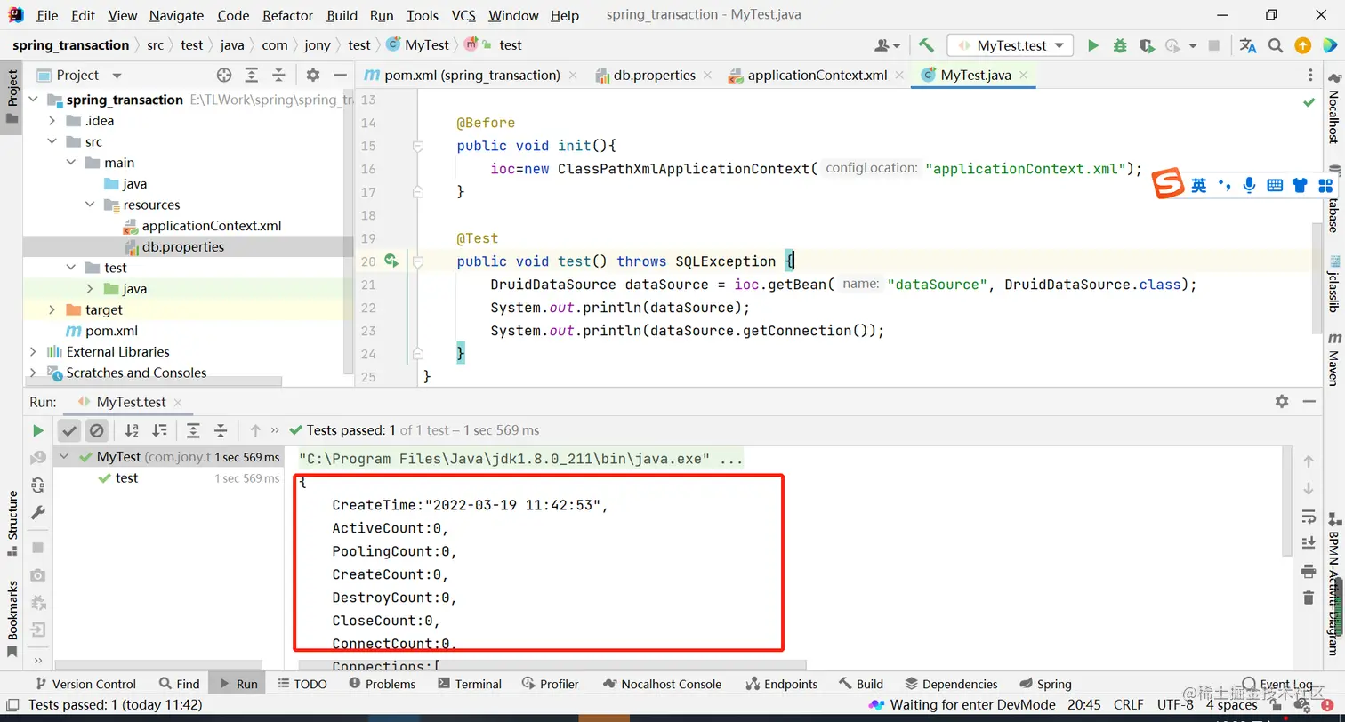Hide the Project tool window
Image resolution: width=1345 pixels, height=722 pixels.
point(339,76)
